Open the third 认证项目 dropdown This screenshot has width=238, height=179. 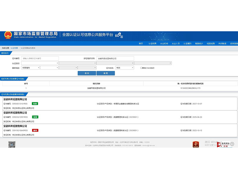point(115,63)
